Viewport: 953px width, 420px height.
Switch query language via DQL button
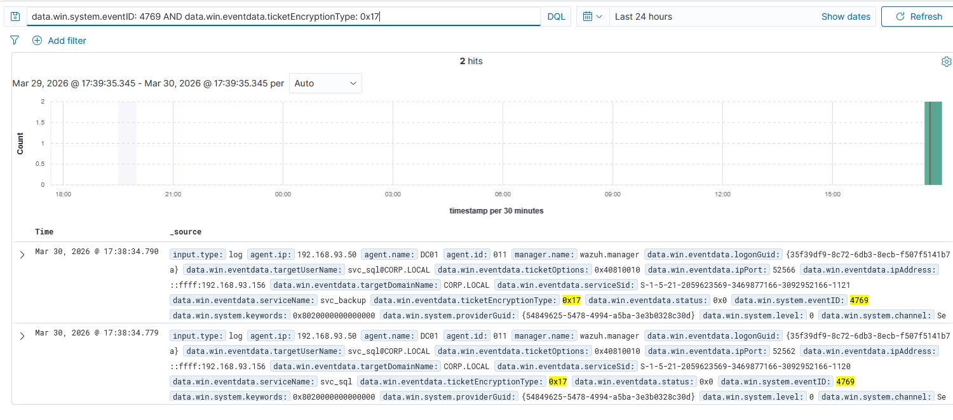(556, 17)
